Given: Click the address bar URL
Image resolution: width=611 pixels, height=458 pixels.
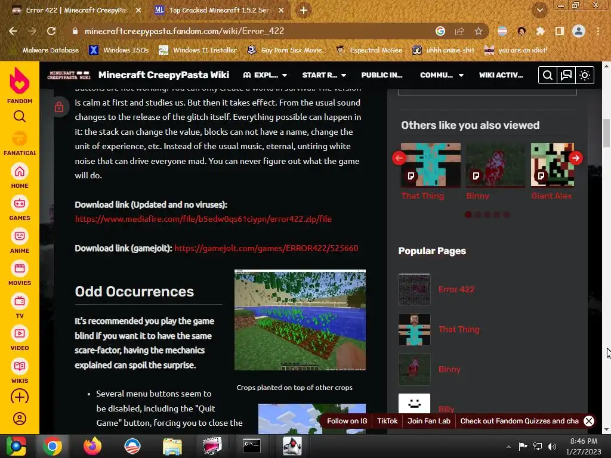Looking at the screenshot, I should click(184, 31).
